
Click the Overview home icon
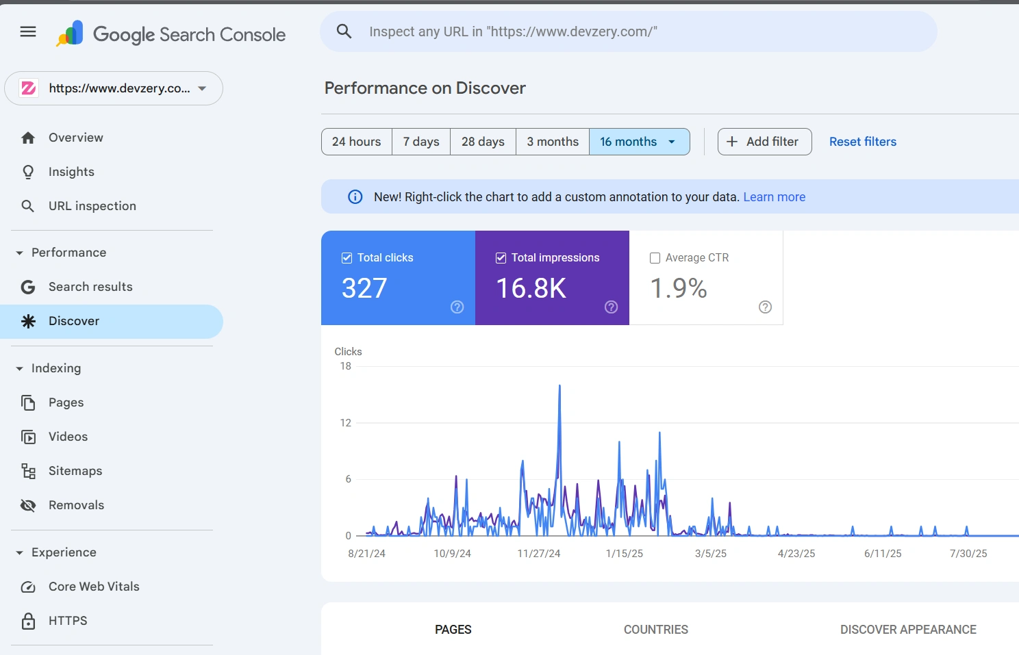tap(28, 138)
